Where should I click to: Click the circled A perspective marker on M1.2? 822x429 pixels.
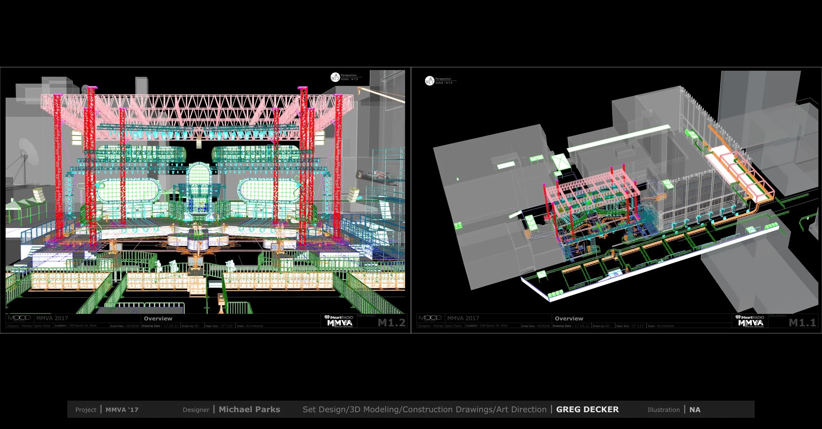click(x=335, y=77)
